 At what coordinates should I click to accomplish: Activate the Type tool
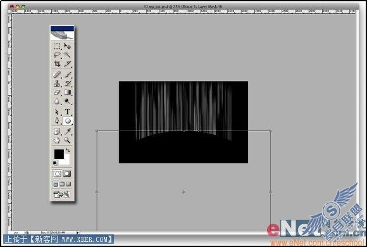click(x=68, y=111)
